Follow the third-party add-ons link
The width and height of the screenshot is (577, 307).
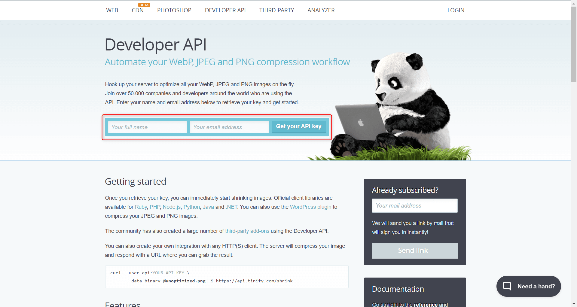click(x=247, y=231)
